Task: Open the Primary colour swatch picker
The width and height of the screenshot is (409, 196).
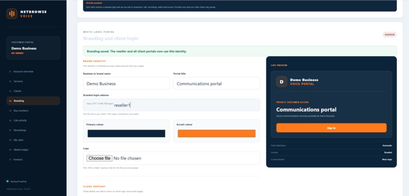Action: (x=126, y=134)
